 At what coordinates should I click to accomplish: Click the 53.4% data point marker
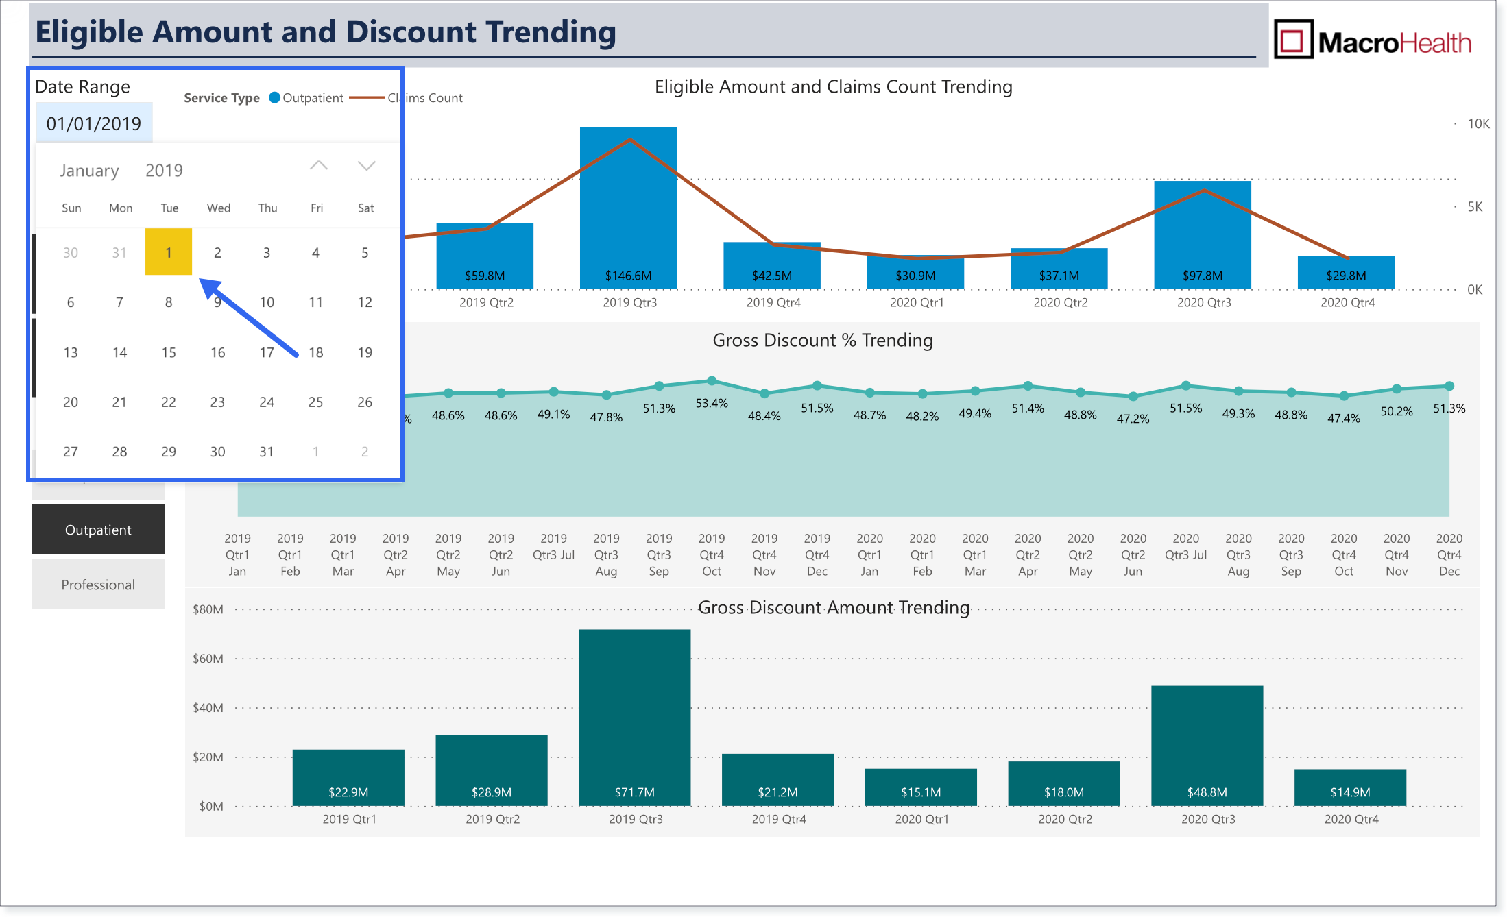pyautogui.click(x=712, y=380)
